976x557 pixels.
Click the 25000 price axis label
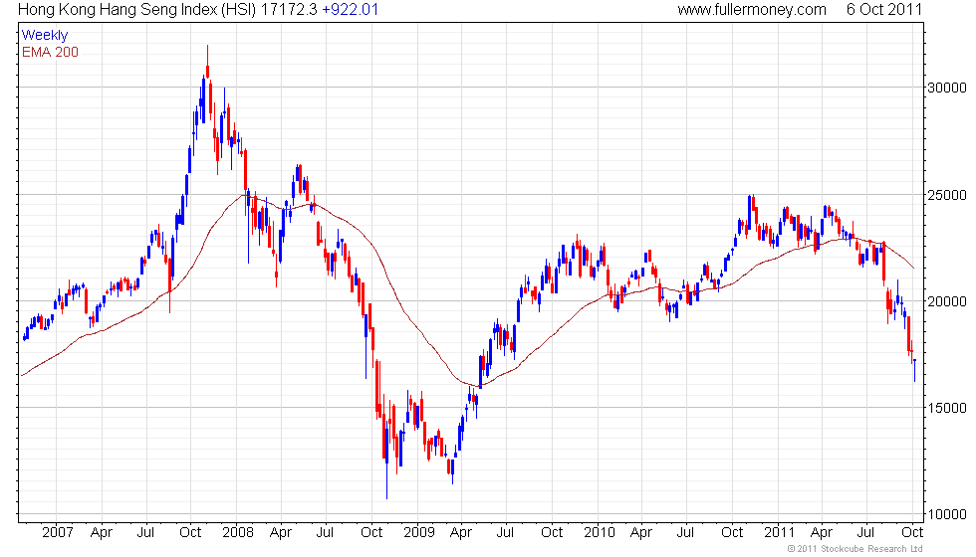point(947,195)
